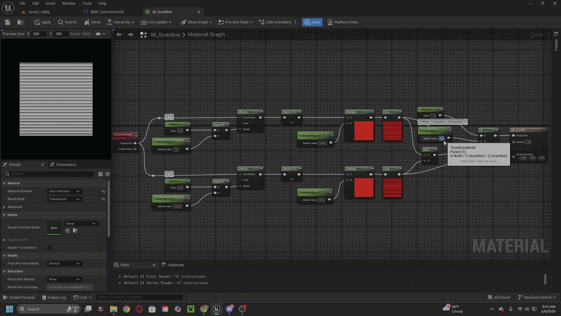Save the material with the floppy disk icon
Screen dimensions: 561x316
7,22
